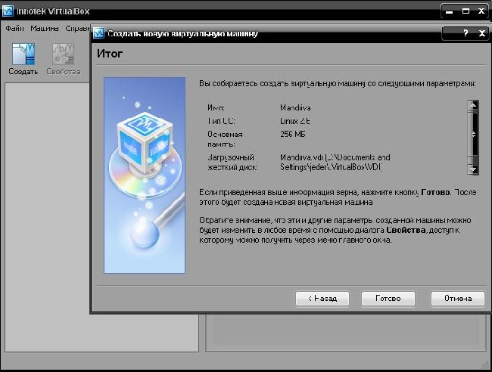
Task: Select the 256 МБ memory value
Action: click(292, 134)
